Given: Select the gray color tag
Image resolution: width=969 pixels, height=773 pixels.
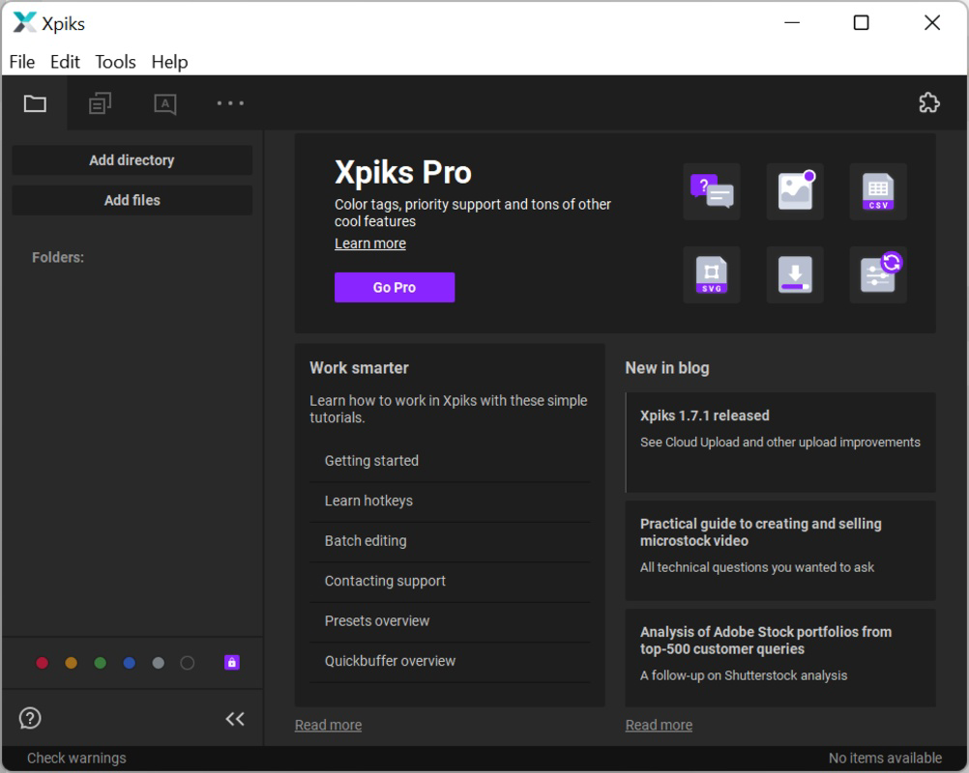Looking at the screenshot, I should click(x=159, y=663).
